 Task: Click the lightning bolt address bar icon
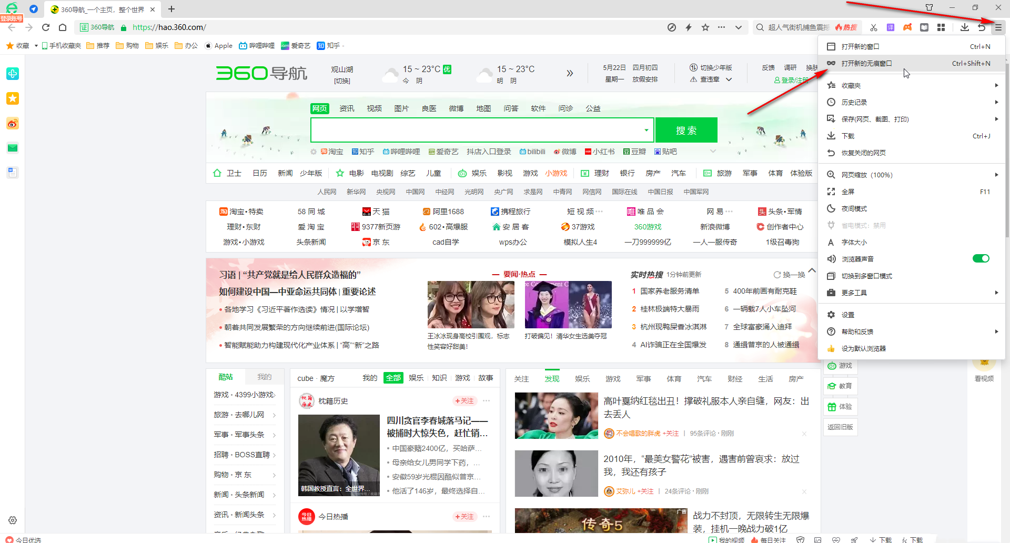pos(689,27)
